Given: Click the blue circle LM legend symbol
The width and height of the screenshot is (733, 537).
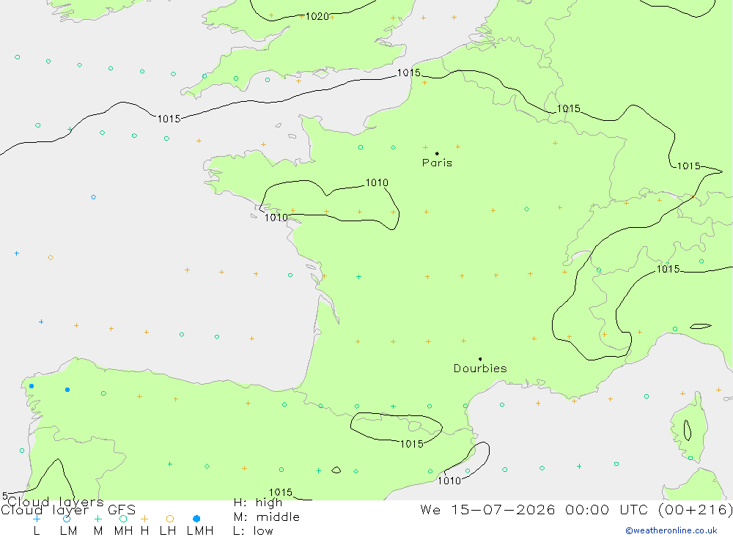Looking at the screenshot, I should pos(67,519).
